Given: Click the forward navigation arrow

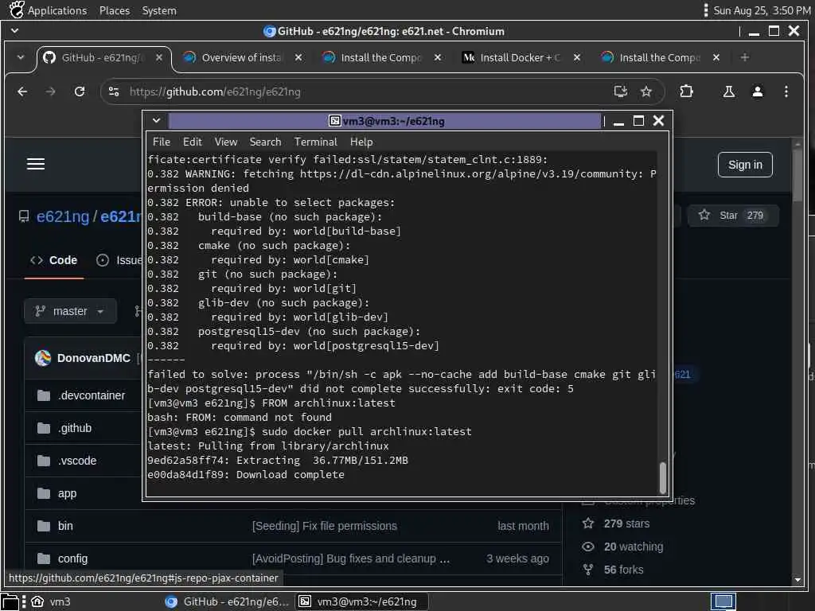Looking at the screenshot, I should 50,92.
